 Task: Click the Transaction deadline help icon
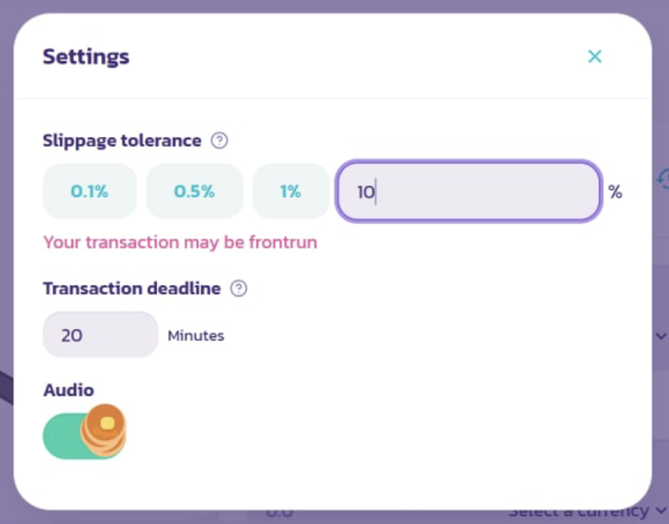pyautogui.click(x=239, y=288)
